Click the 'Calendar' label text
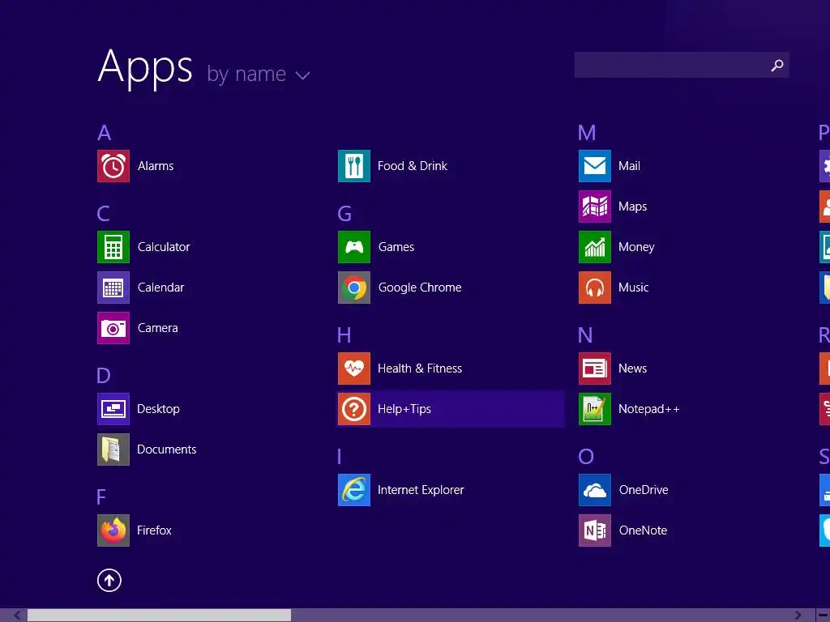 (x=161, y=288)
